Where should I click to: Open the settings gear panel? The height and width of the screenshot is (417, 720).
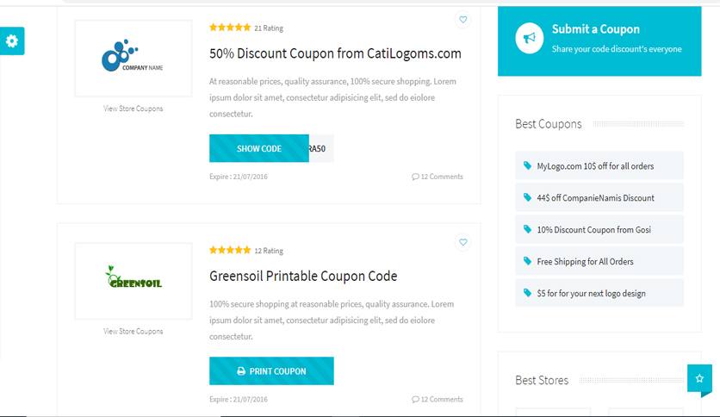12,40
